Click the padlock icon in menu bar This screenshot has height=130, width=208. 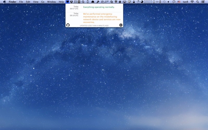(x=134, y=2)
